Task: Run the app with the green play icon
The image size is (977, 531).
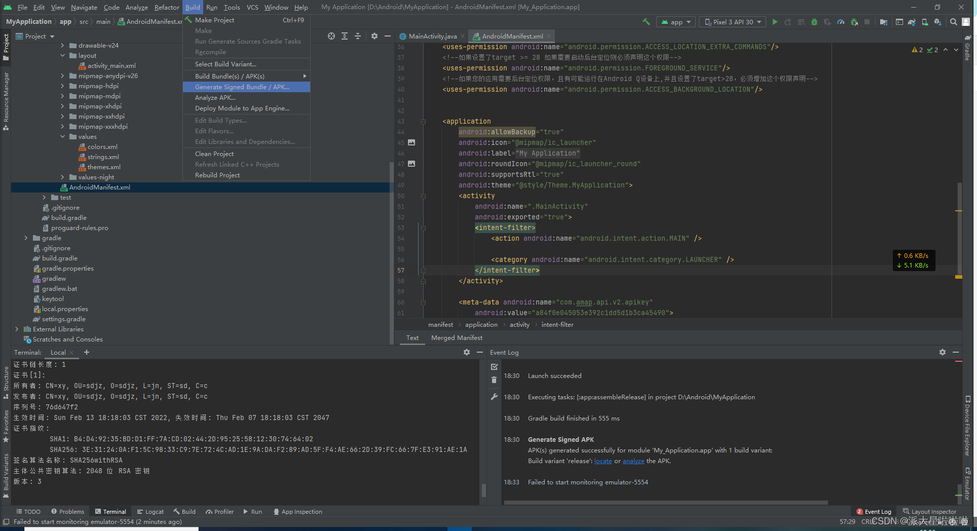Action: coord(775,22)
